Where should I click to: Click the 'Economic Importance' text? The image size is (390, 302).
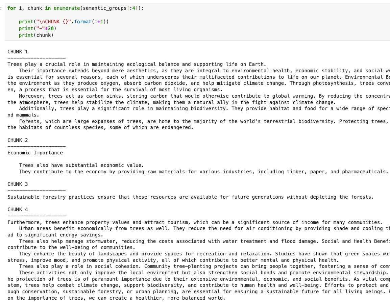[35, 153]
